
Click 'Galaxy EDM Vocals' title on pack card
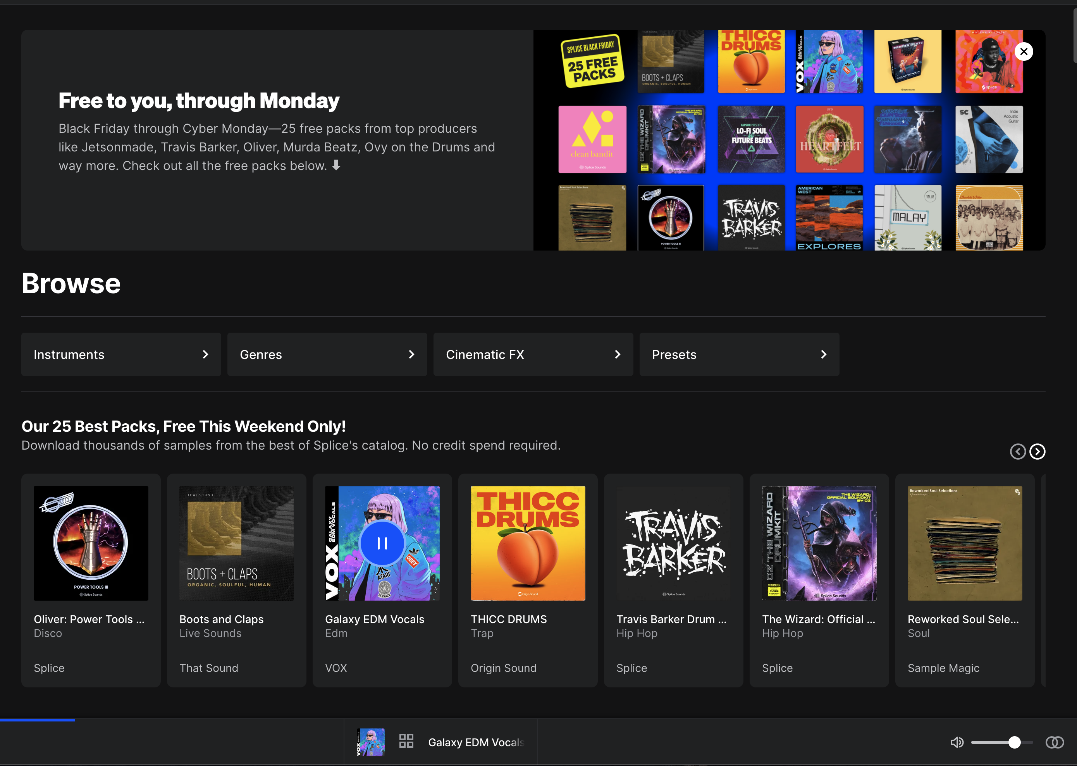[375, 619]
